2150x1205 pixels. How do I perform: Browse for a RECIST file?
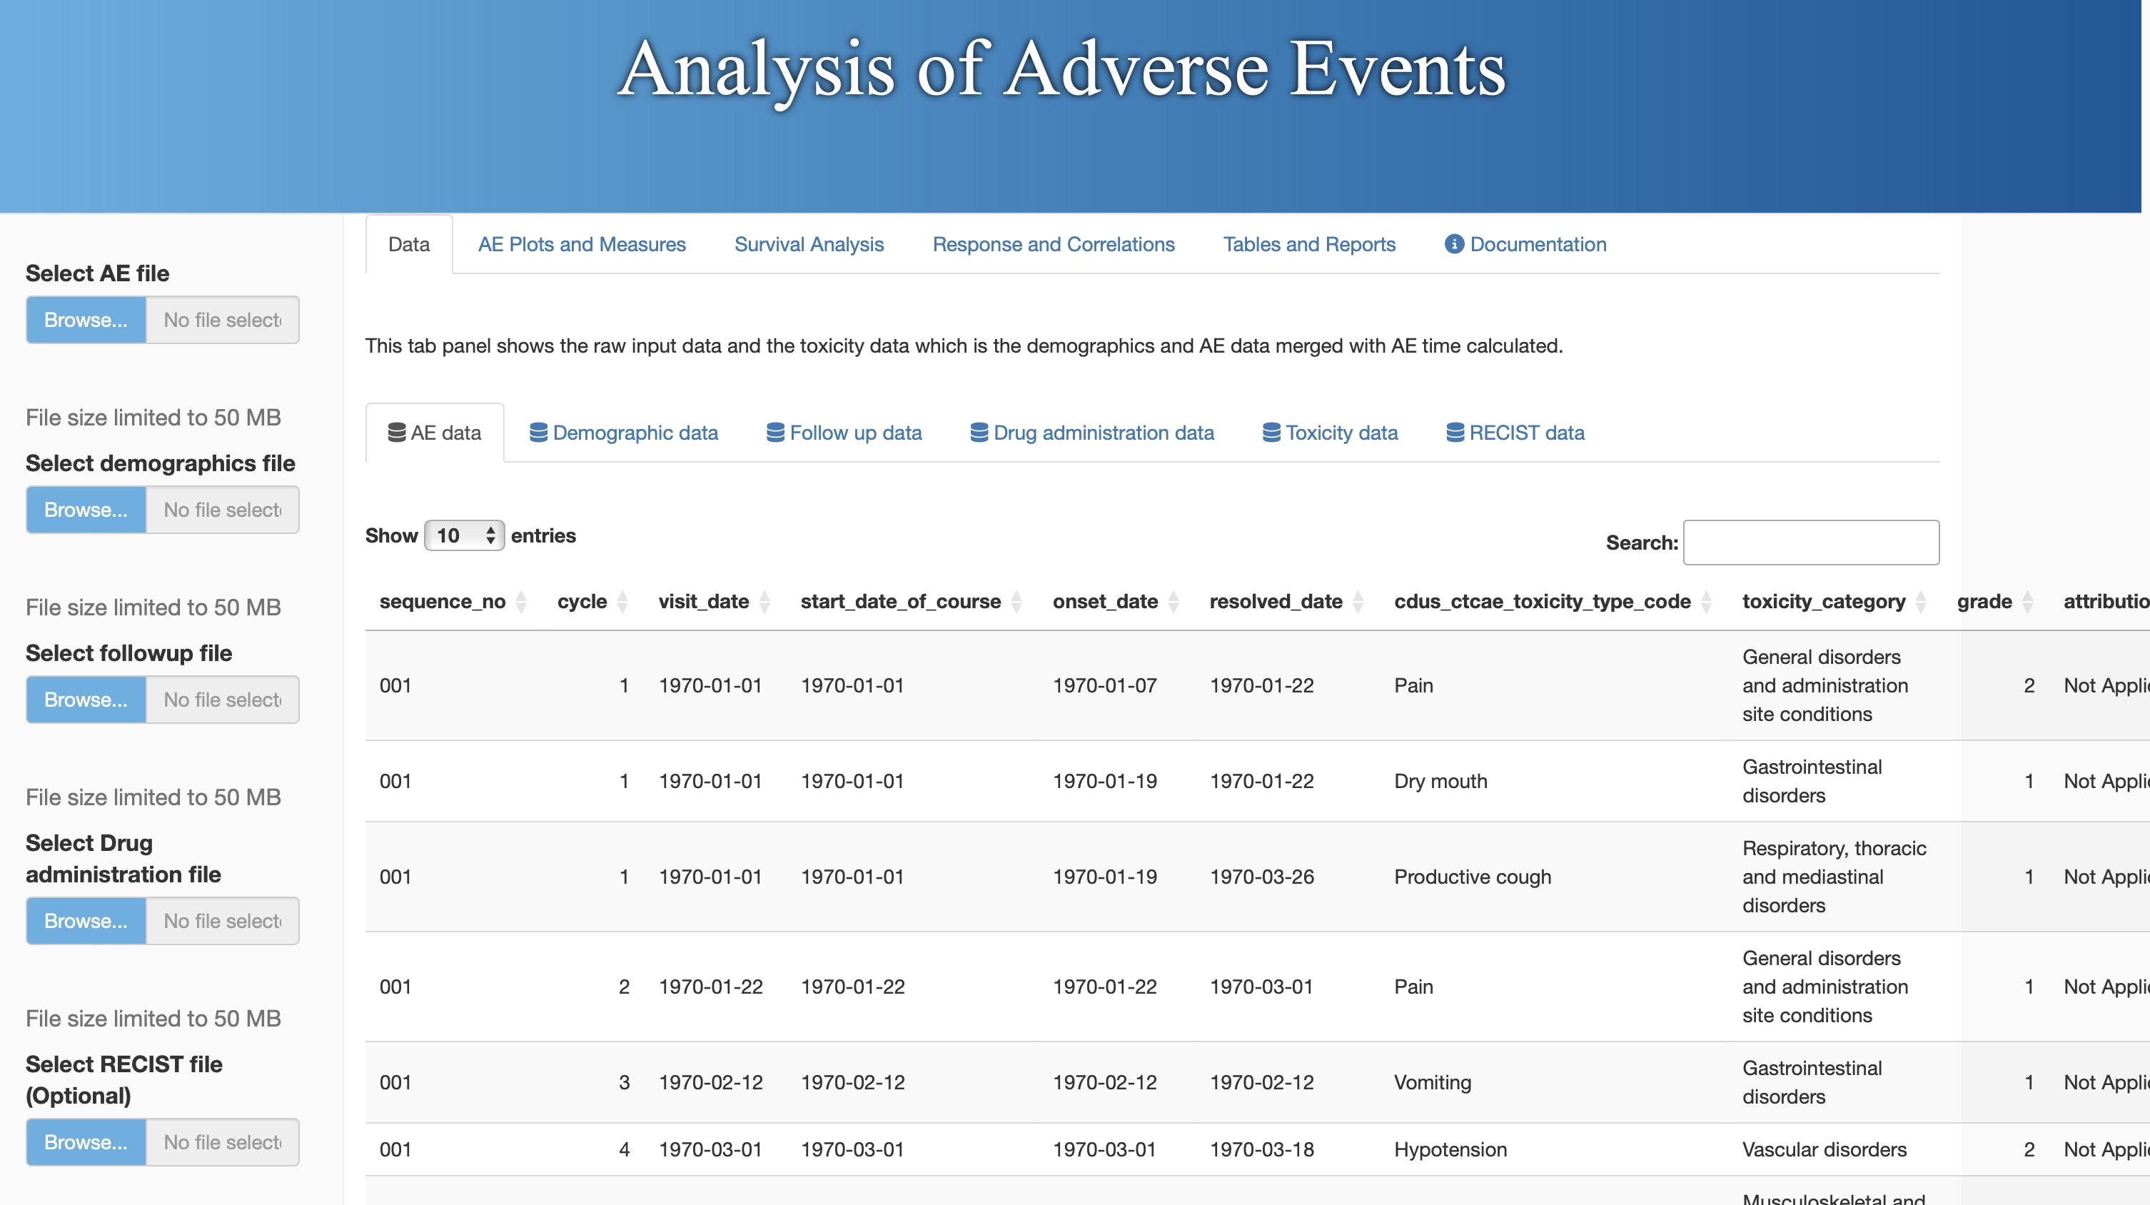click(86, 1142)
